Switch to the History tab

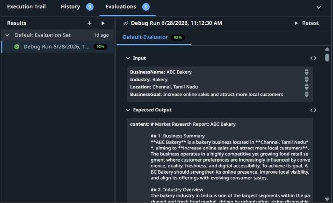(x=70, y=7)
